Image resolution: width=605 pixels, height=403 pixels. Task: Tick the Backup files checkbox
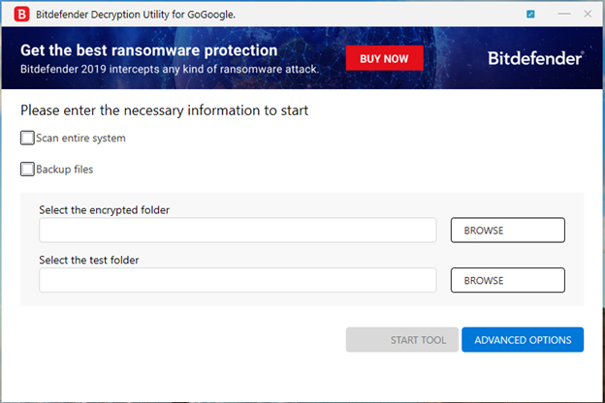pyautogui.click(x=27, y=169)
